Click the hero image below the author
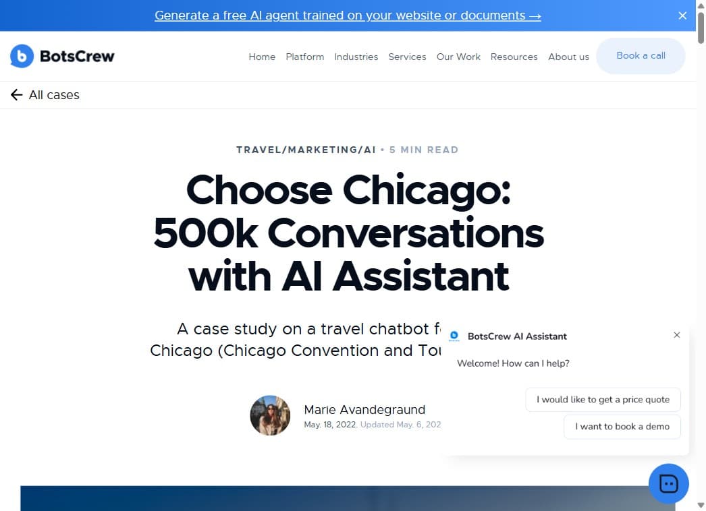This screenshot has height=511, width=706. tap(348, 498)
